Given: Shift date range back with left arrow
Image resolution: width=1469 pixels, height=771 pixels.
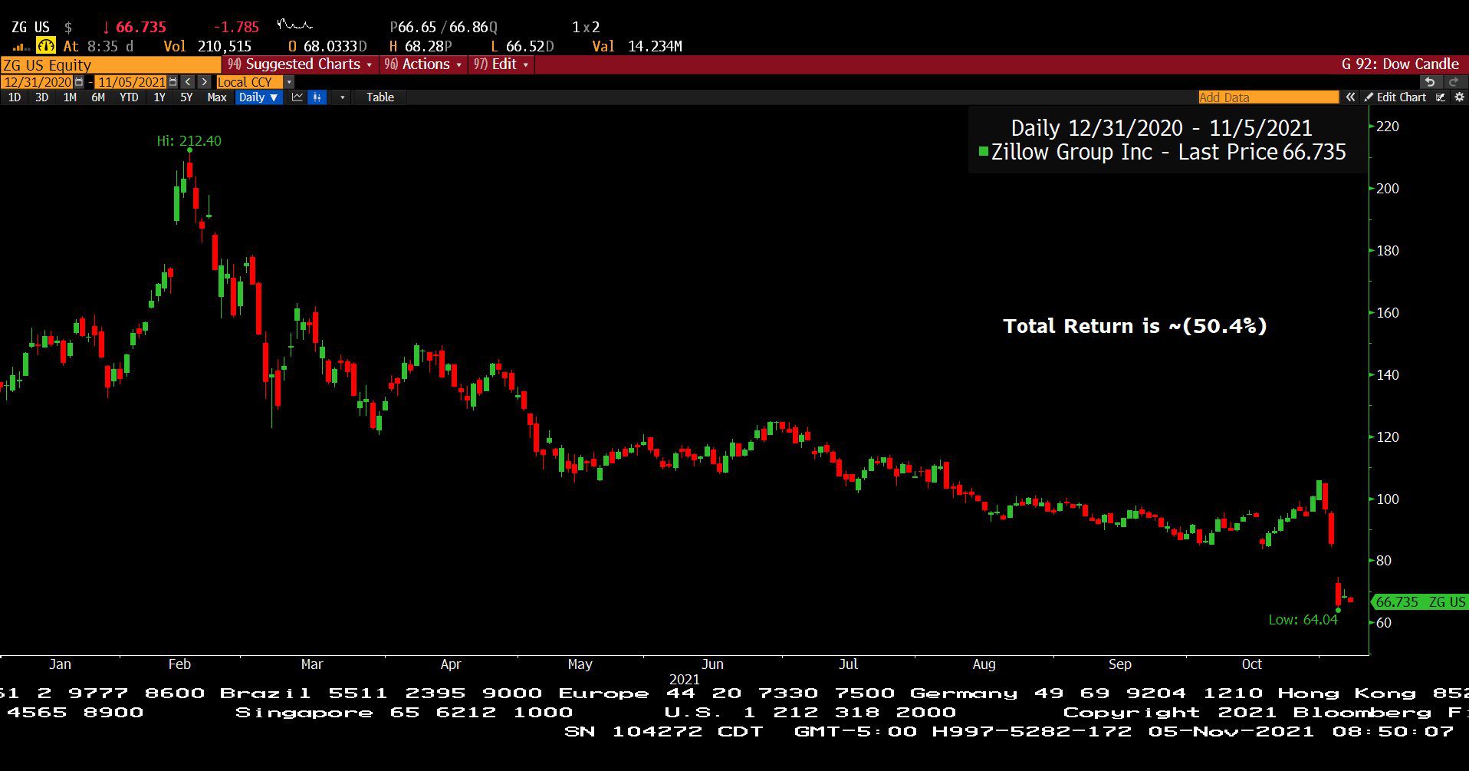Looking at the screenshot, I should point(188,82).
